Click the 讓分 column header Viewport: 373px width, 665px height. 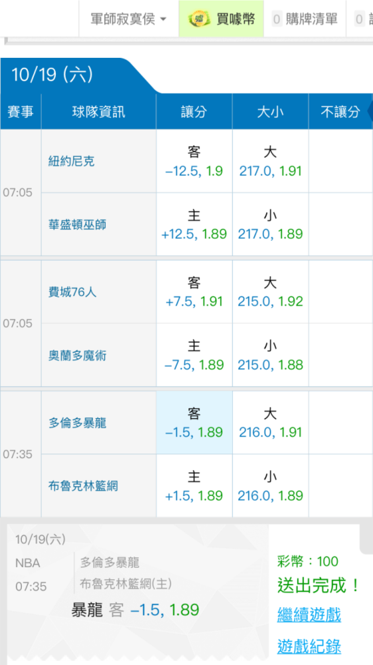194,112
